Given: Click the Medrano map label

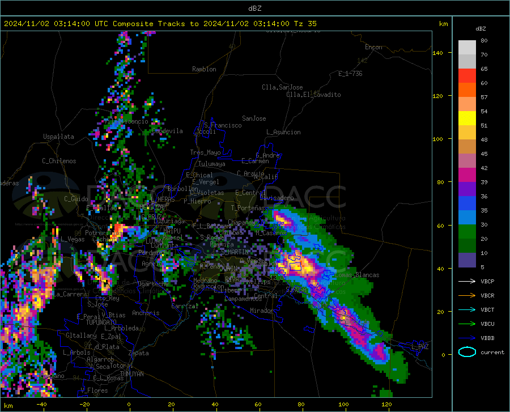Looking at the screenshot, I should point(205,281).
